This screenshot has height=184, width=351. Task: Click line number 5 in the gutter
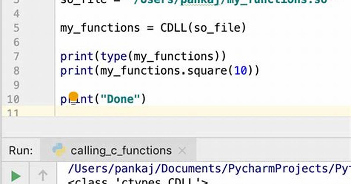(16, 28)
